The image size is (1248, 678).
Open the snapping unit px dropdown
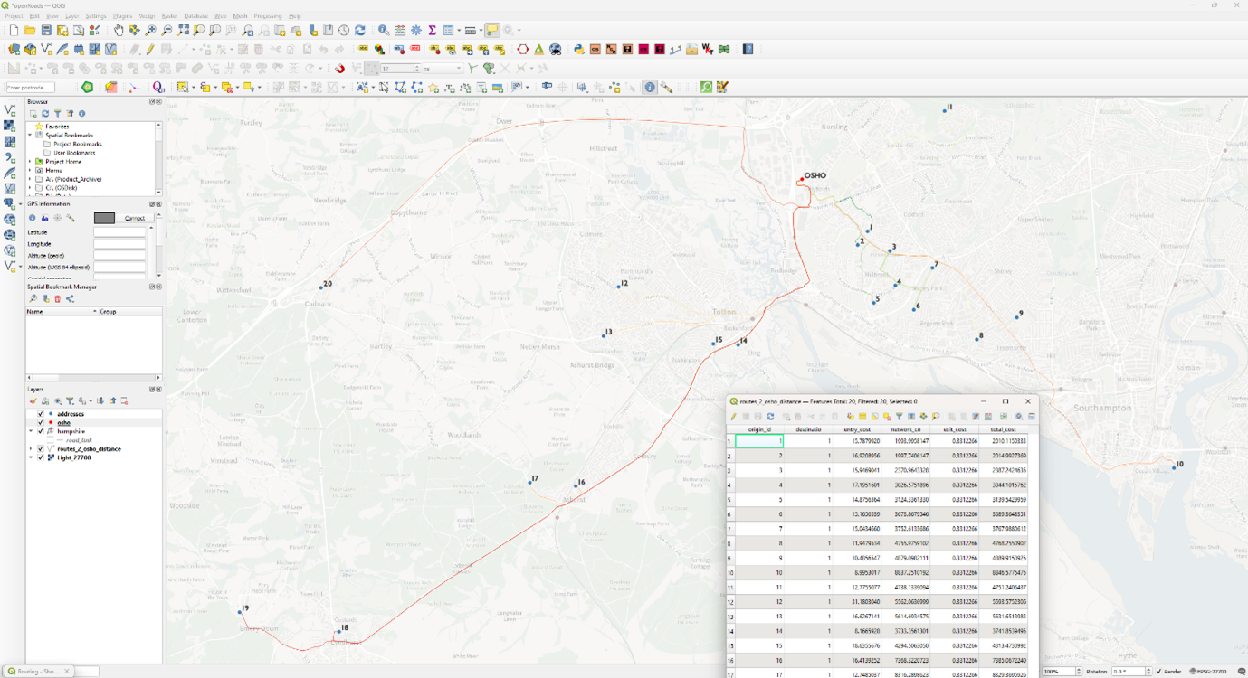tap(443, 69)
